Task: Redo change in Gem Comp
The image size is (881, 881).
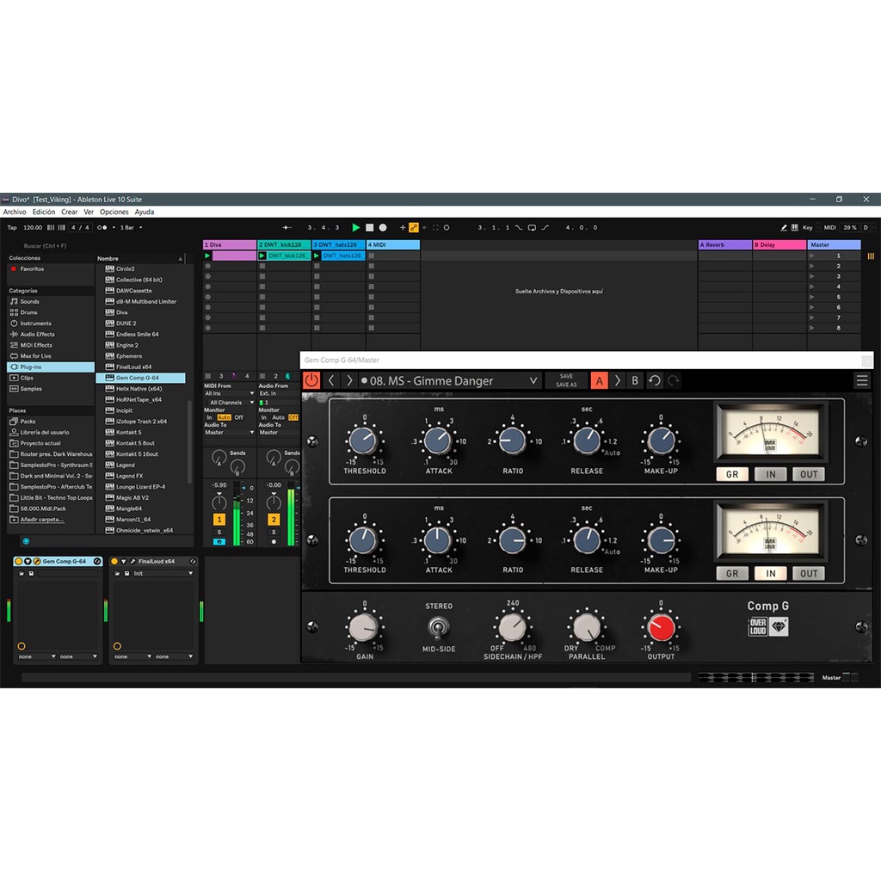Action: (673, 381)
